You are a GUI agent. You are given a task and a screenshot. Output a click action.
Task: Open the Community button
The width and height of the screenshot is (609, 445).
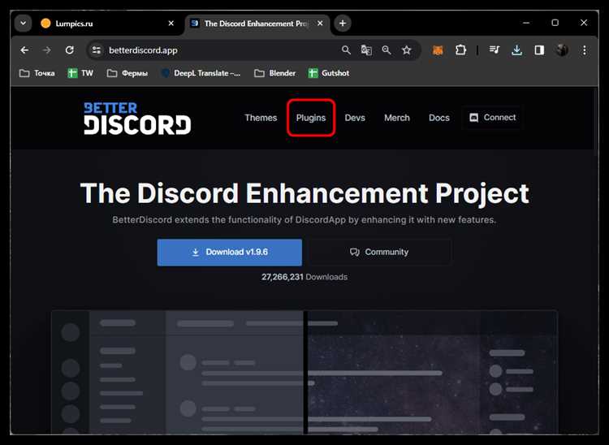pos(379,253)
